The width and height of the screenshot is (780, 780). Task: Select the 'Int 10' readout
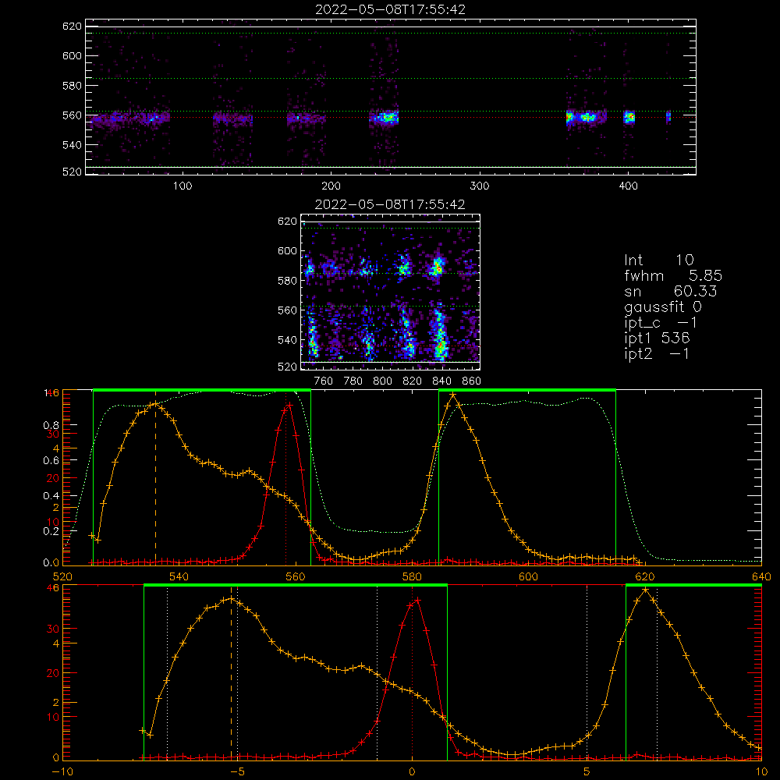pyautogui.click(x=658, y=261)
